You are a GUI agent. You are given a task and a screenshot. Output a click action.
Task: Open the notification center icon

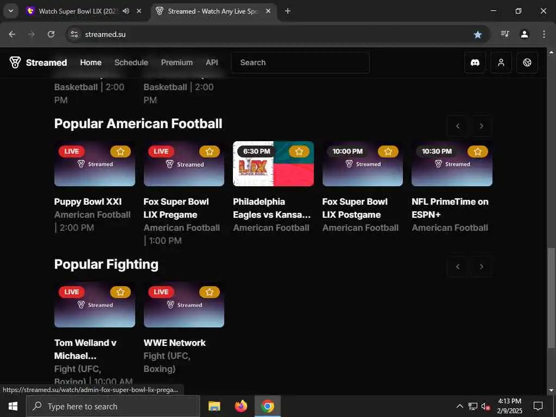pyautogui.click(x=538, y=406)
